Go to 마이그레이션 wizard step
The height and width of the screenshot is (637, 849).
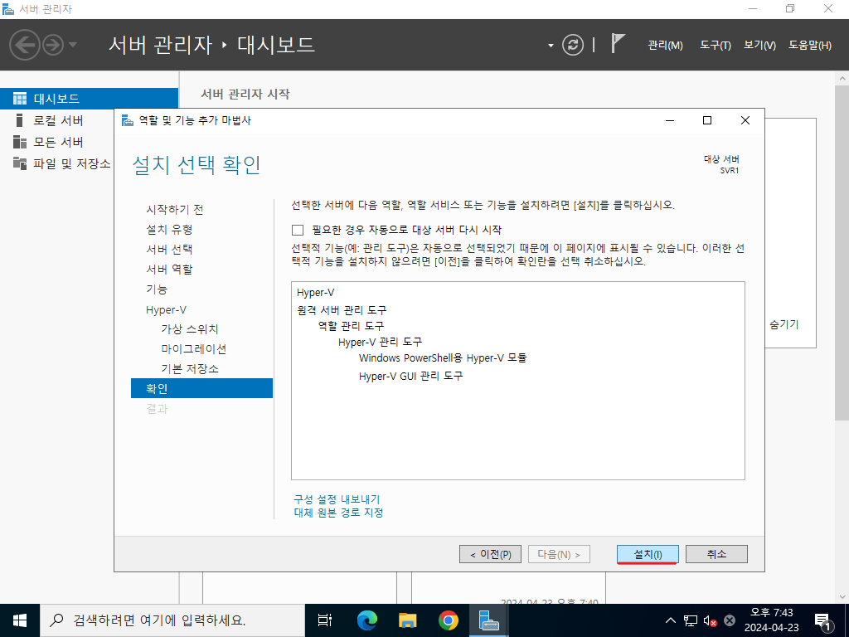[x=193, y=349]
